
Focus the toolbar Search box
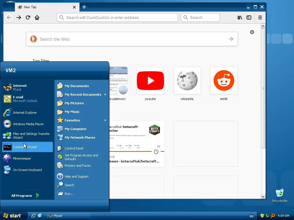coord(200,17)
